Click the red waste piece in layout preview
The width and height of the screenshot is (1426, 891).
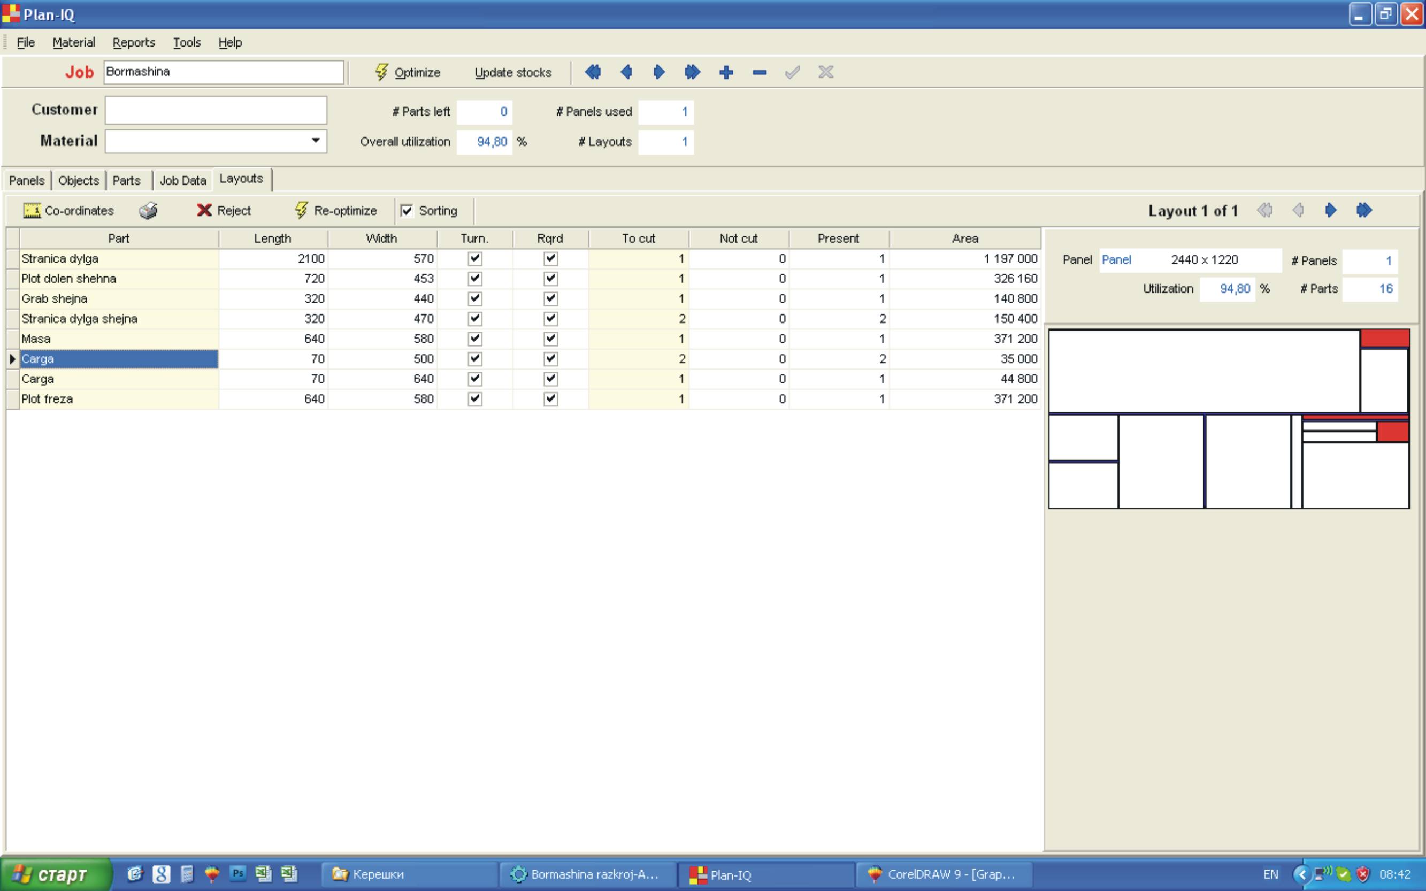pyautogui.click(x=1384, y=338)
